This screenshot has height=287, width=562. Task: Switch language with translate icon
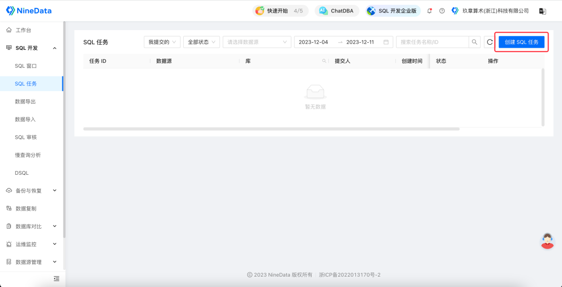[x=542, y=11]
